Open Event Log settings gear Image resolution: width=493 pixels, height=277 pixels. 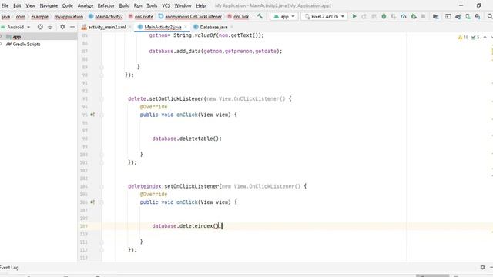pos(483,267)
